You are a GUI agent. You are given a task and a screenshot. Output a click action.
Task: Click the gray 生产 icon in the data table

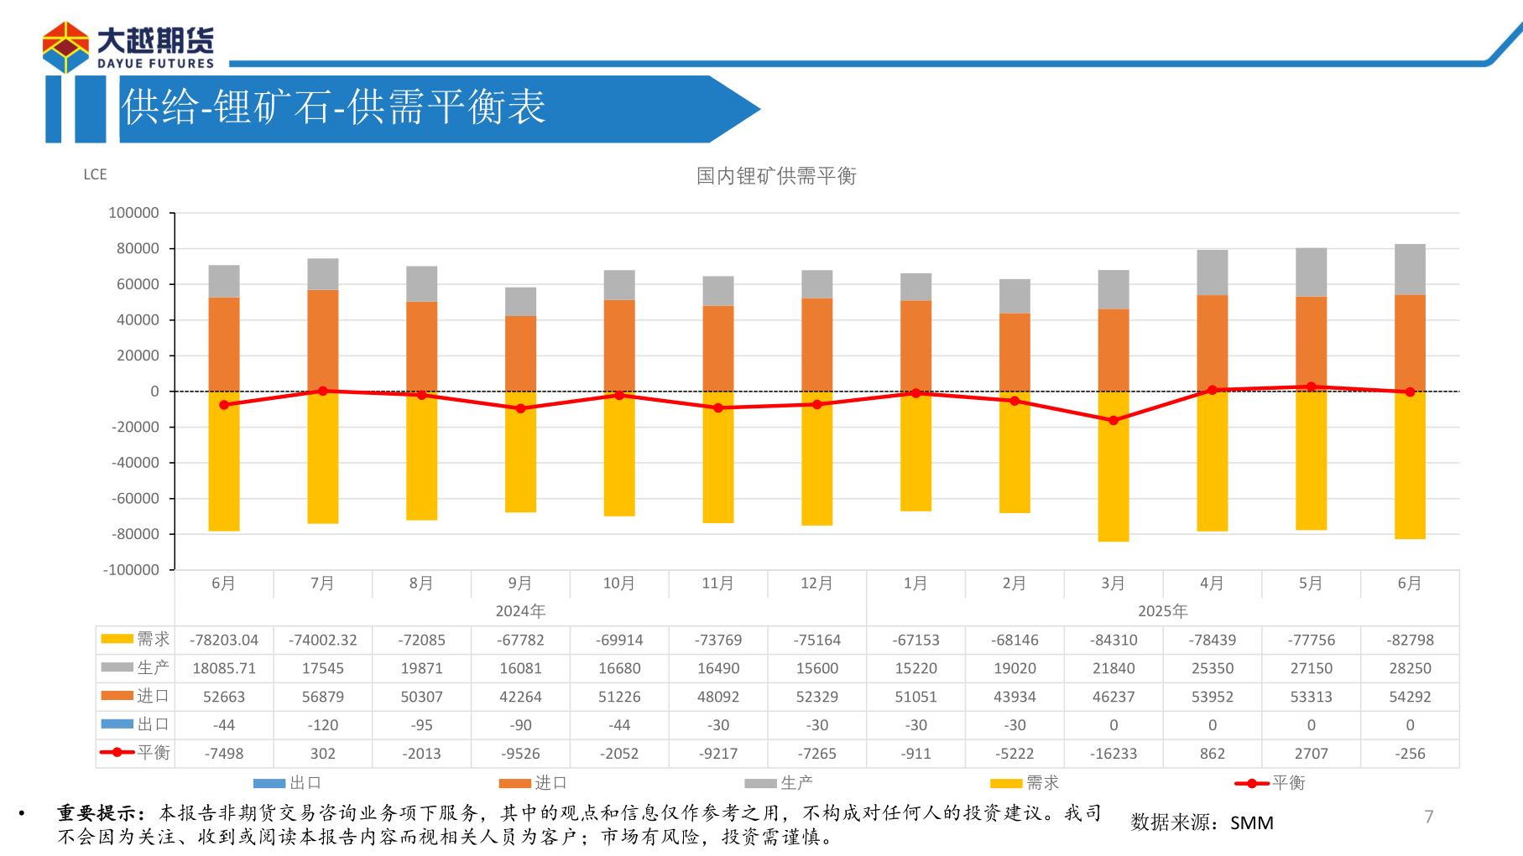click(x=117, y=667)
